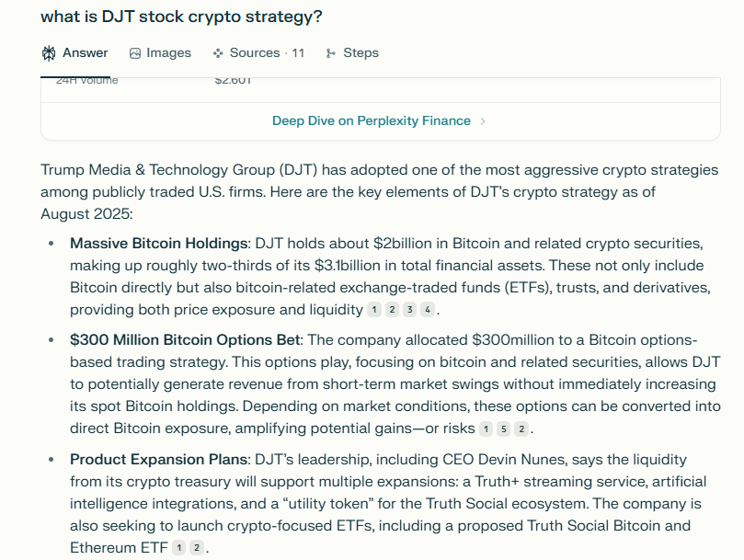Open citation 1 in Bitcoin Options Bet bullet
744x560 pixels.
tap(486, 429)
